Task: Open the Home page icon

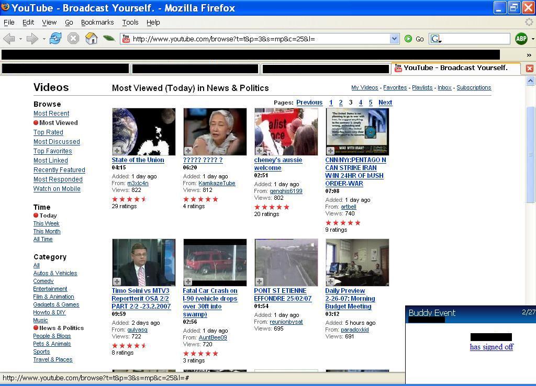Action: [x=91, y=39]
